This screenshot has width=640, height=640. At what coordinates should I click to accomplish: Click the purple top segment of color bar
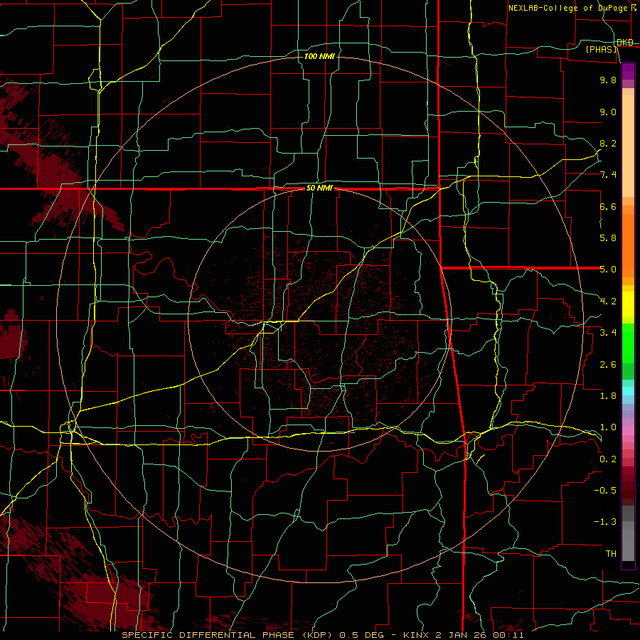pos(628,71)
